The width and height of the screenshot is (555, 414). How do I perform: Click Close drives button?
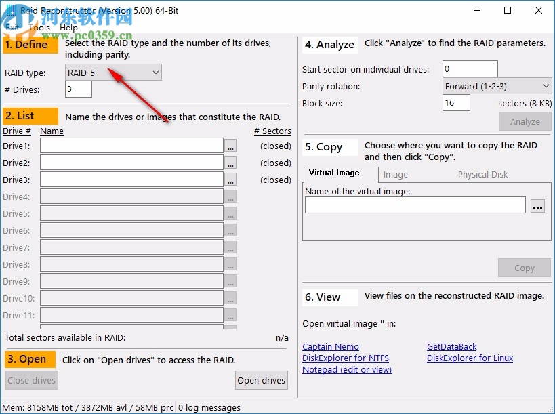tap(31, 380)
